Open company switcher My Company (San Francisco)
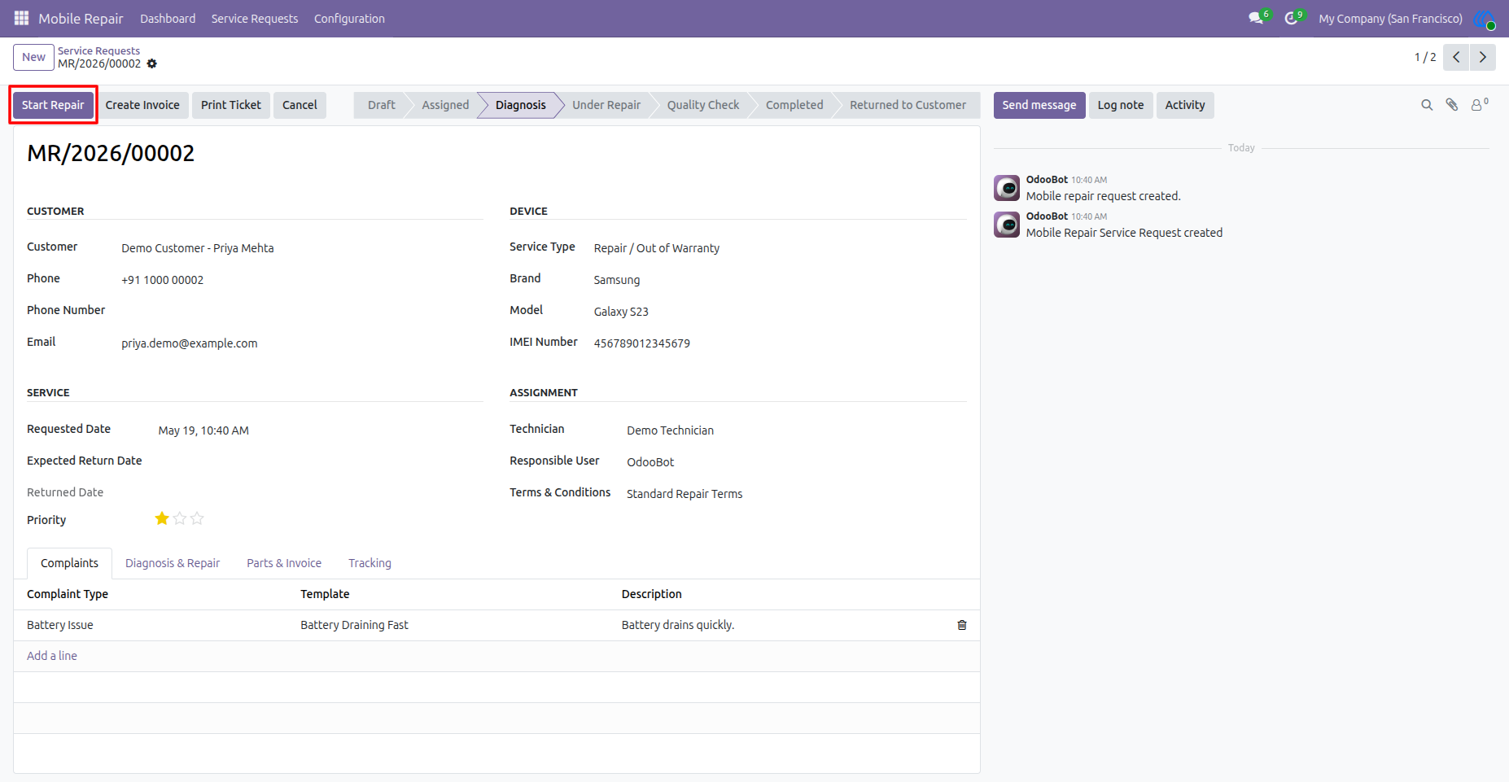The height and width of the screenshot is (782, 1509). (1390, 19)
